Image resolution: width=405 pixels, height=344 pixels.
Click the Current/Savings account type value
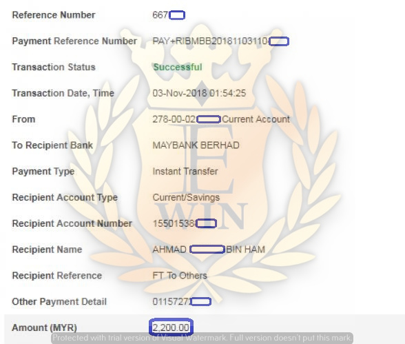186,197
